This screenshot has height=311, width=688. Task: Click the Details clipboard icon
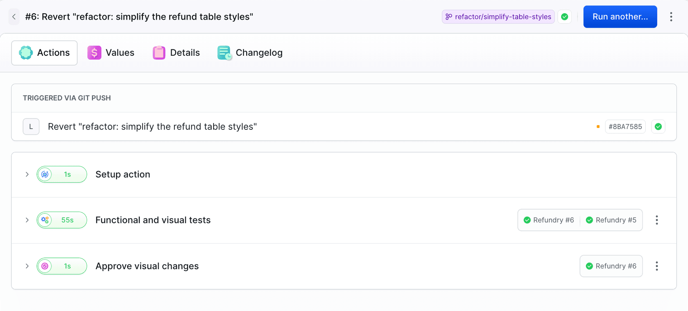[x=159, y=53]
